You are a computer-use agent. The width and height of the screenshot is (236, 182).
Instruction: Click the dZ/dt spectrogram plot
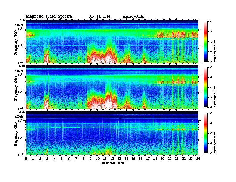pos(112,133)
